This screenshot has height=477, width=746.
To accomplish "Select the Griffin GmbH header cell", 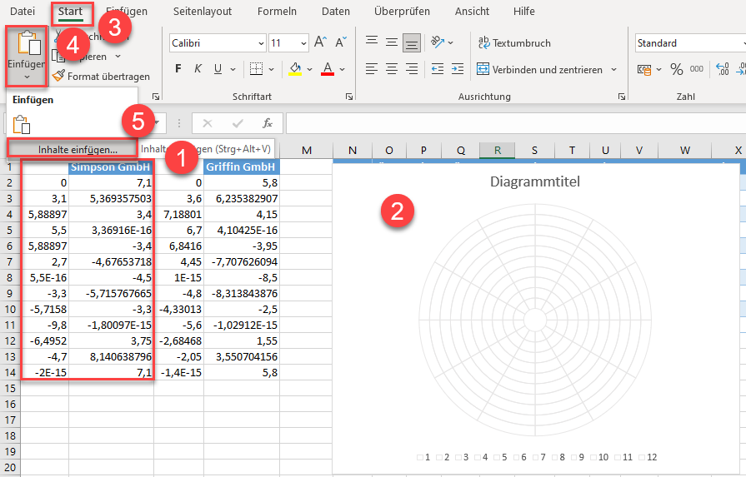I will pyautogui.click(x=241, y=166).
